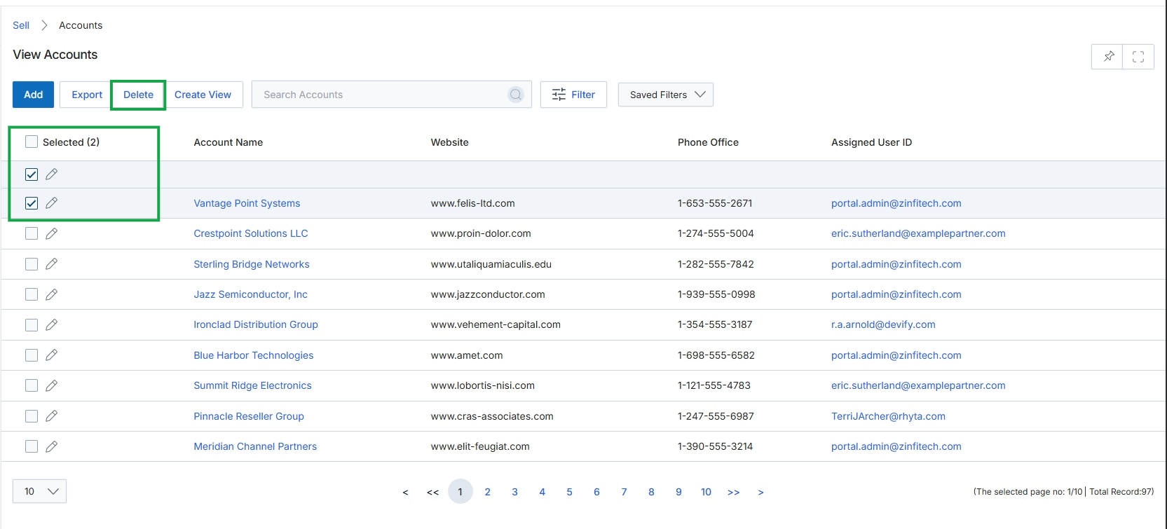The image size is (1167, 529).
Task: Go to page 2
Action: pos(488,492)
